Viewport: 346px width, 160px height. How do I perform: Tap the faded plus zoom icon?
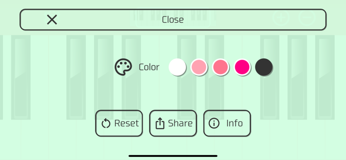[281, 17]
